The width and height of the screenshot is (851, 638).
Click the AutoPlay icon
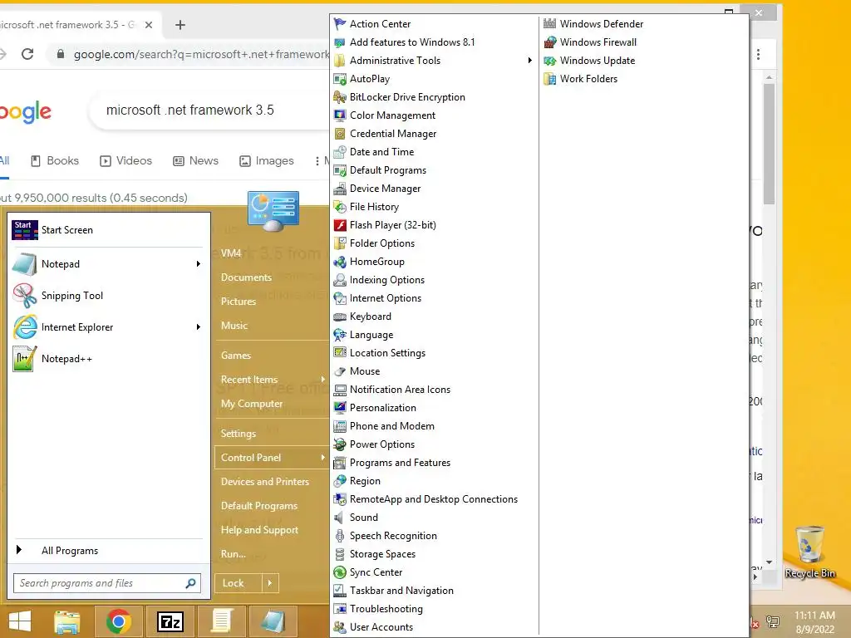pos(340,79)
